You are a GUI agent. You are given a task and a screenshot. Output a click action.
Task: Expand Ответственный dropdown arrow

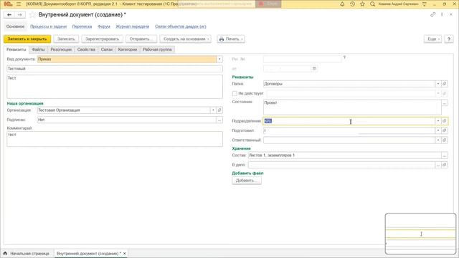tap(438, 140)
